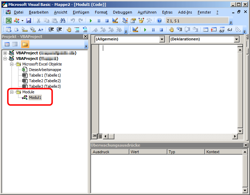This screenshot has height=195, width=250.
Task: Open the Ausführen menu
Action: coord(147,12)
